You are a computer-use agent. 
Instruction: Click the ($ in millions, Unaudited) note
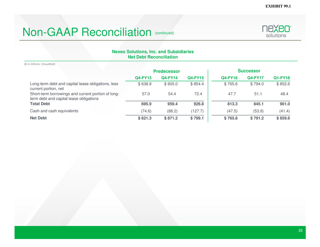point(40,64)
